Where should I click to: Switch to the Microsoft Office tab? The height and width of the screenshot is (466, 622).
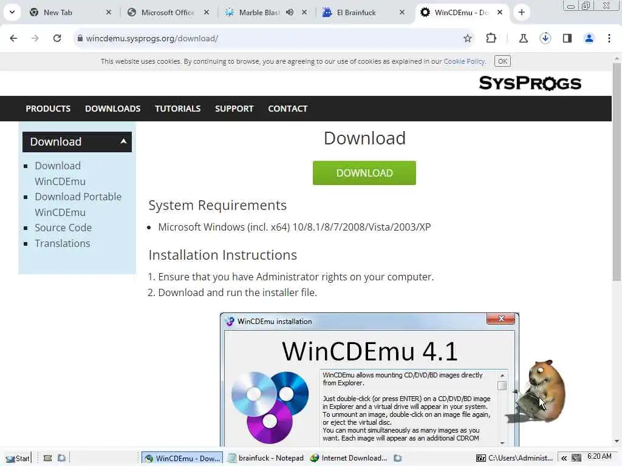tap(168, 12)
